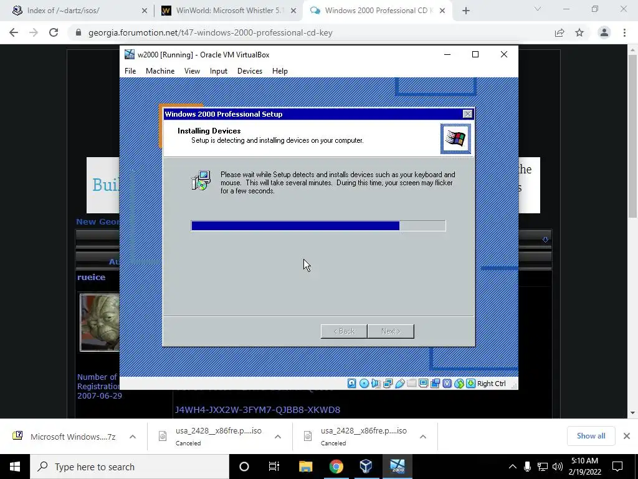Viewport: 638px width, 479px height.
Task: Open the VirtualBox Help menu
Action: coord(280,71)
